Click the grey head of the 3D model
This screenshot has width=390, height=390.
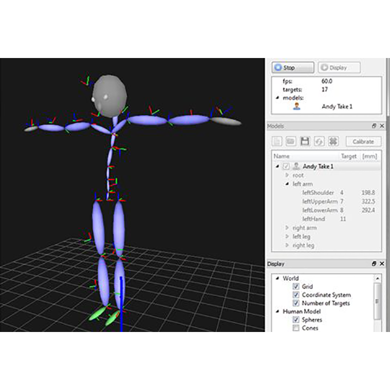pos(109,96)
